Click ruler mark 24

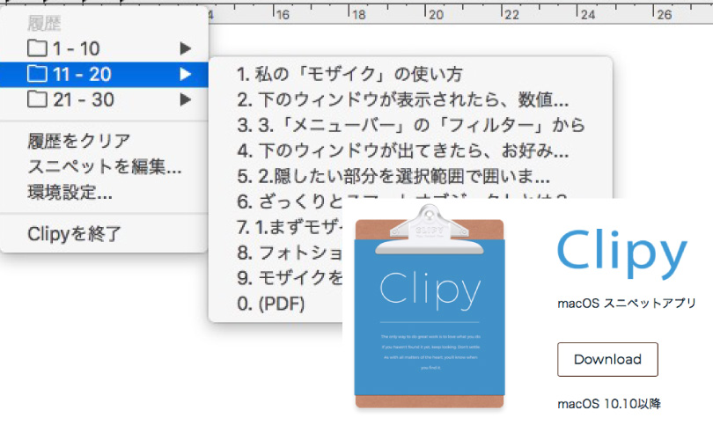click(588, 15)
